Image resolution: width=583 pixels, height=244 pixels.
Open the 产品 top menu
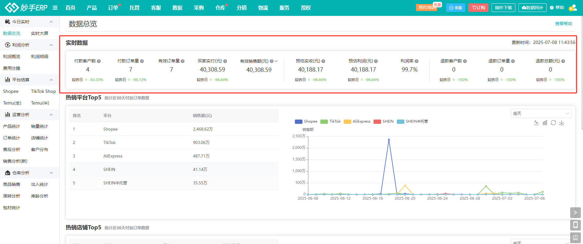click(x=92, y=8)
